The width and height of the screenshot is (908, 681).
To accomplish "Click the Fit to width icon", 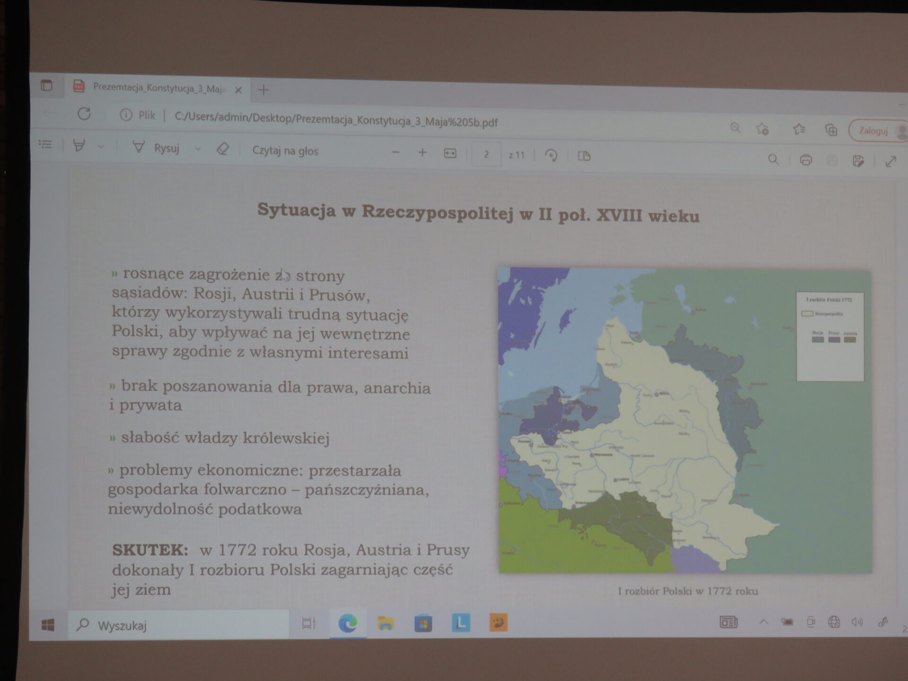I will pos(450,153).
